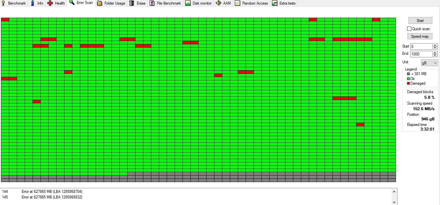This screenshot has height=205, width=440.
Task: Decrease the End value with down arrow
Action: [435, 55]
